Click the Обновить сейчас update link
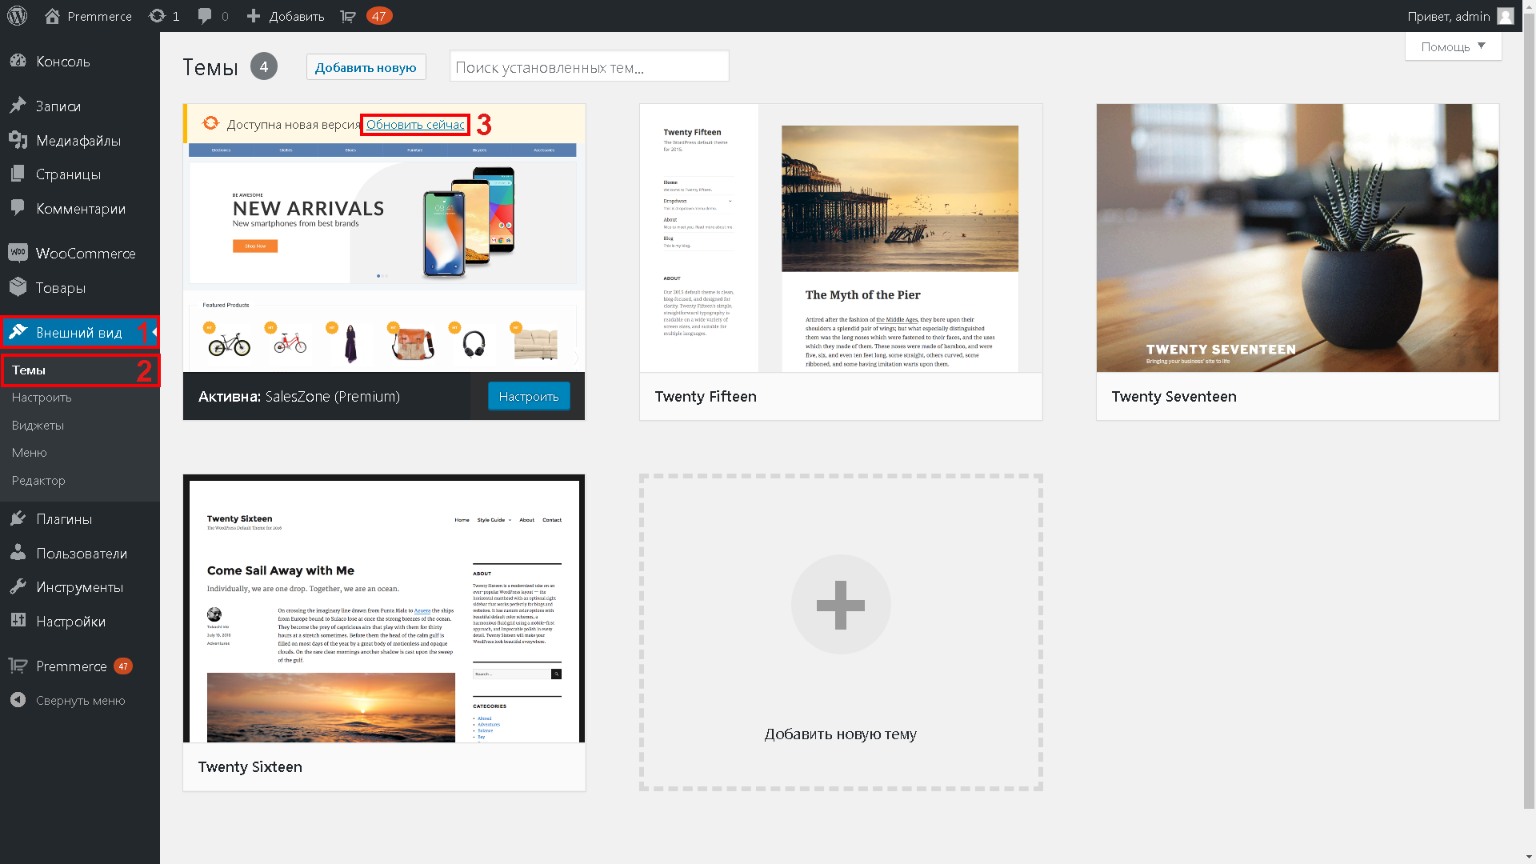The image size is (1536, 864). [415, 125]
